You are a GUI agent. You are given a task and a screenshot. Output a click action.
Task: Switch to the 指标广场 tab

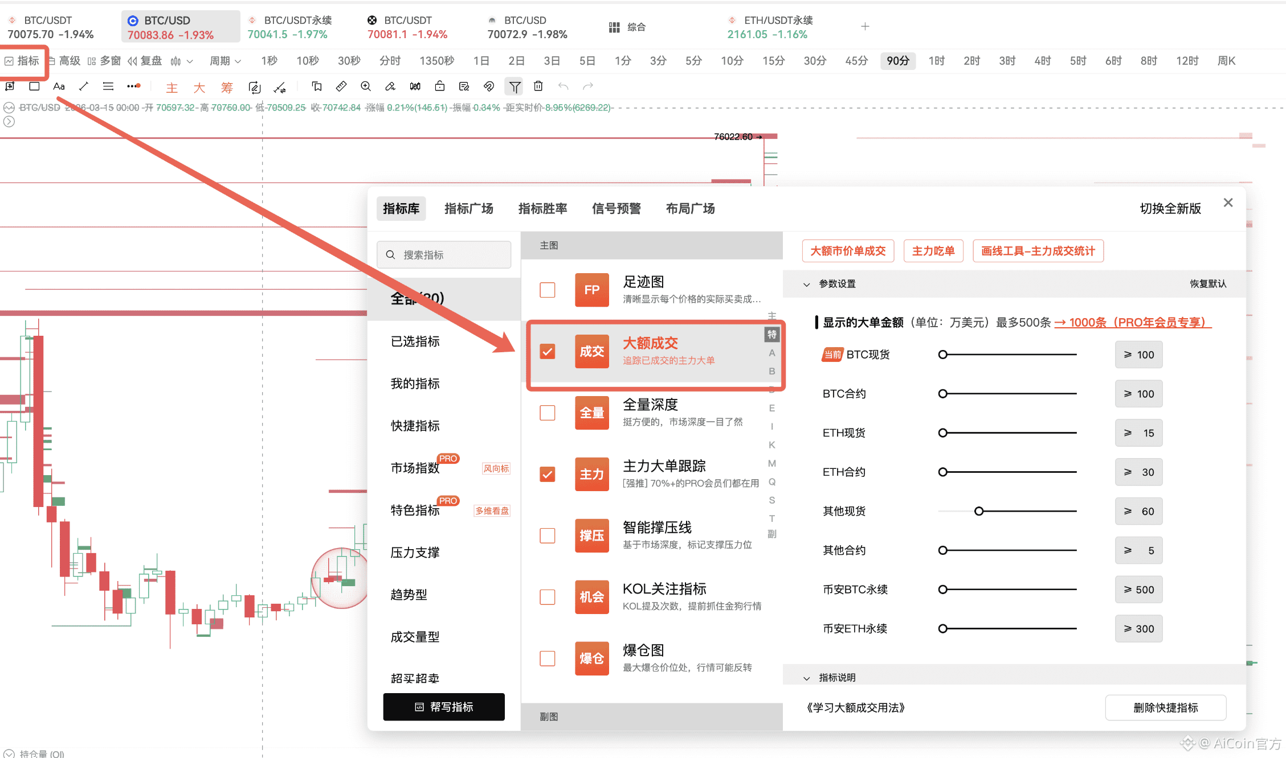(468, 209)
